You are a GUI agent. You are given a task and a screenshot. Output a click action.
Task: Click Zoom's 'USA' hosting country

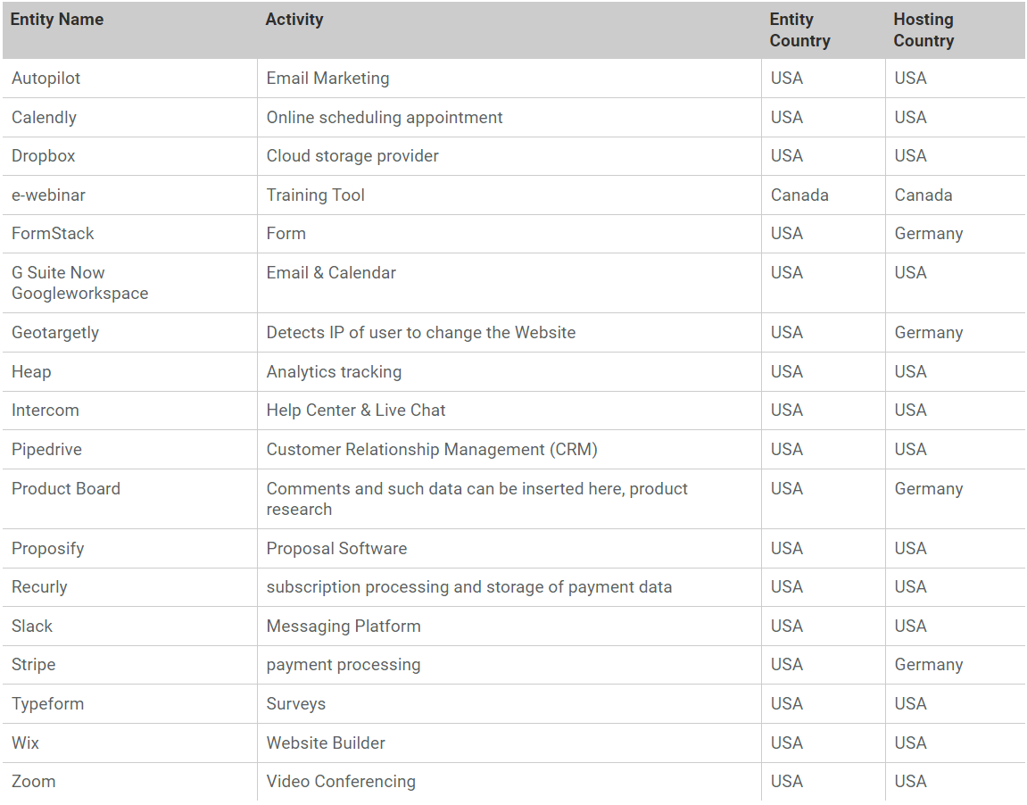pyautogui.click(x=910, y=782)
